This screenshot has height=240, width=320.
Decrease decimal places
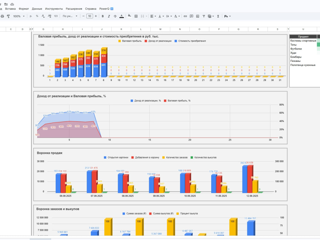43,16
